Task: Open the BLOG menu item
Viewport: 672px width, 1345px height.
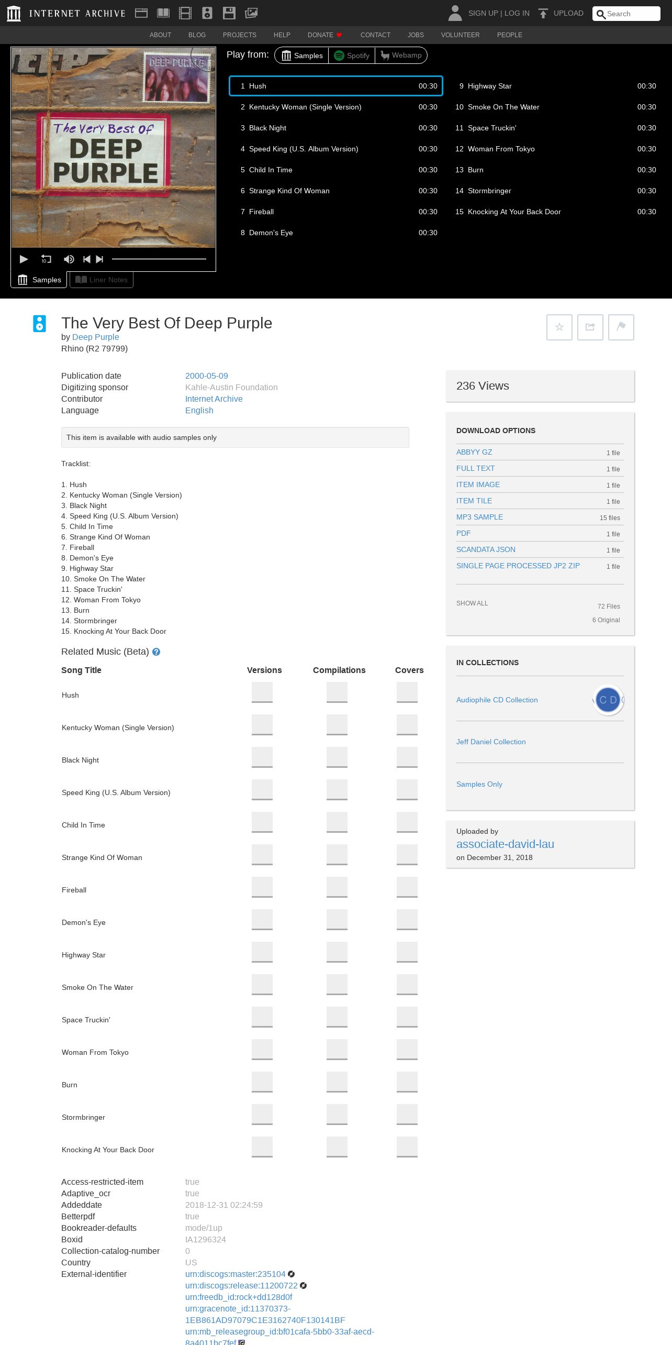Action: click(x=197, y=35)
